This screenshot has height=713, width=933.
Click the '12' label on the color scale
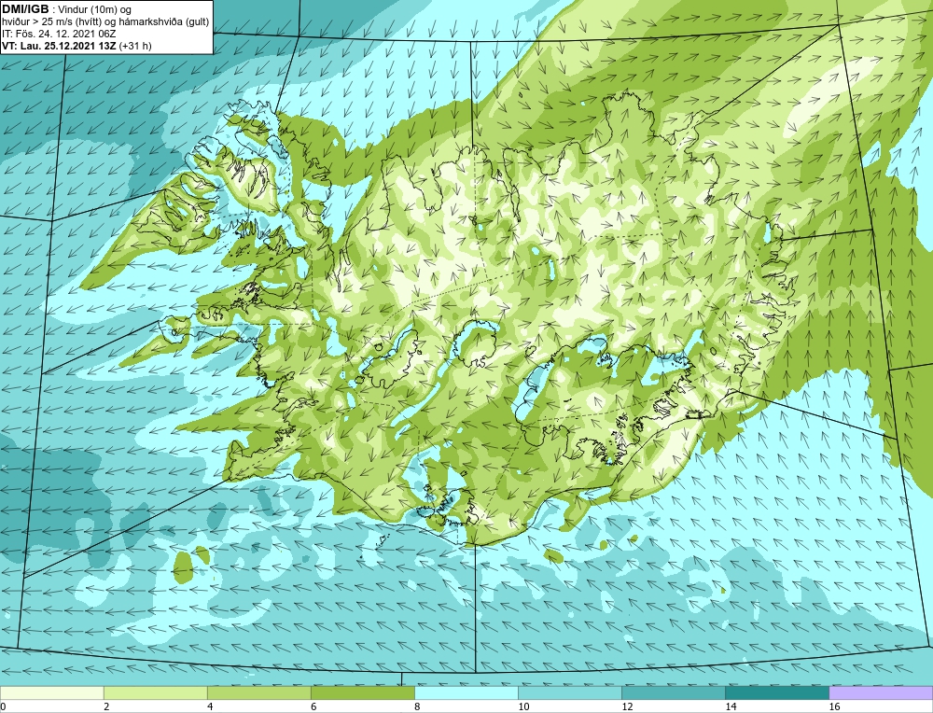point(627,706)
